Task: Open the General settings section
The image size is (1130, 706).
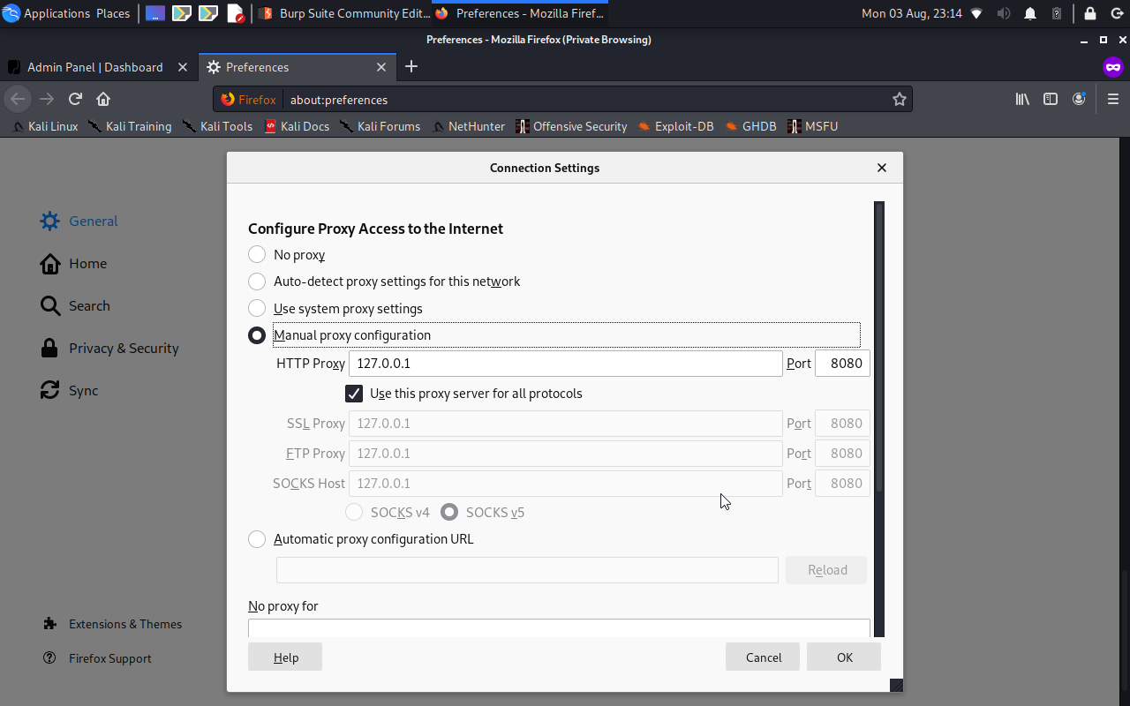Action: click(x=93, y=221)
